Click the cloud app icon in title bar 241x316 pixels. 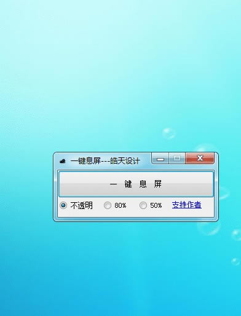tap(63, 161)
